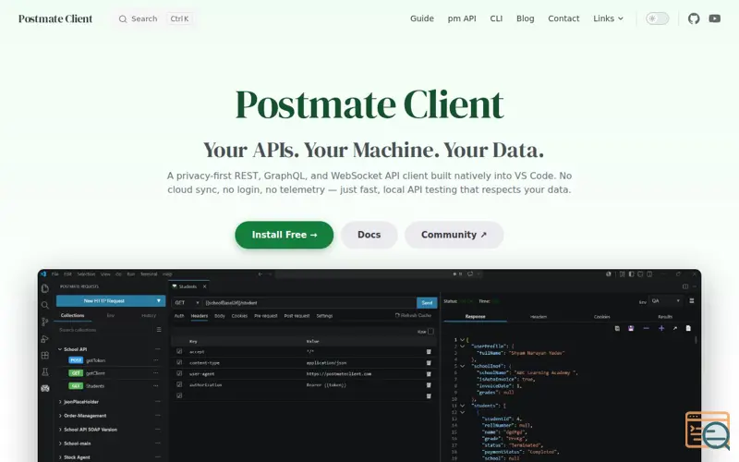739x462 pixels.
Task: Expand the School-main collection
Action: click(60, 444)
